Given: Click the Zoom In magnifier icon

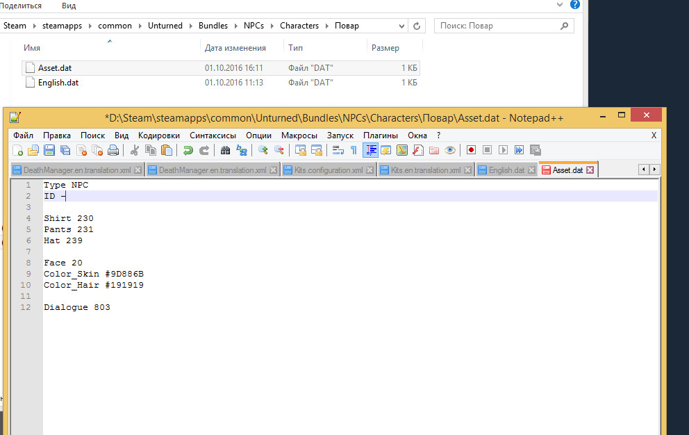Looking at the screenshot, I should (263, 150).
